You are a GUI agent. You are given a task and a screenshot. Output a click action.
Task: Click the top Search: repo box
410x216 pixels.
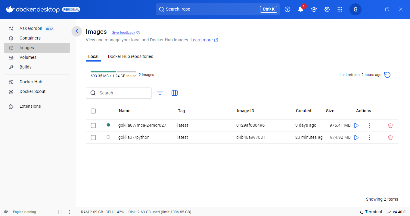[218, 9]
